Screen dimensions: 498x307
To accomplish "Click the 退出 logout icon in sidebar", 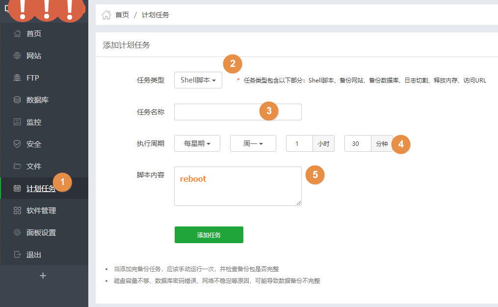I will (x=17, y=254).
